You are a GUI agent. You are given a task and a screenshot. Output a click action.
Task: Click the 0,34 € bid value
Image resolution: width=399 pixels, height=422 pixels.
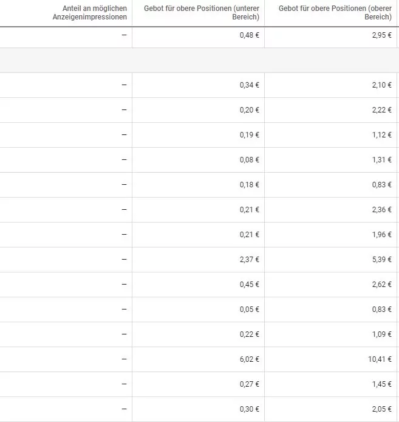249,85
